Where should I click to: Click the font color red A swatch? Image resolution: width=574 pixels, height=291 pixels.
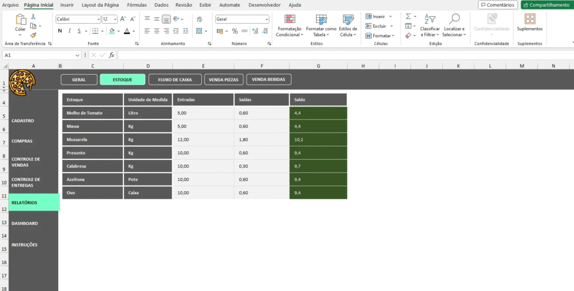point(127,31)
